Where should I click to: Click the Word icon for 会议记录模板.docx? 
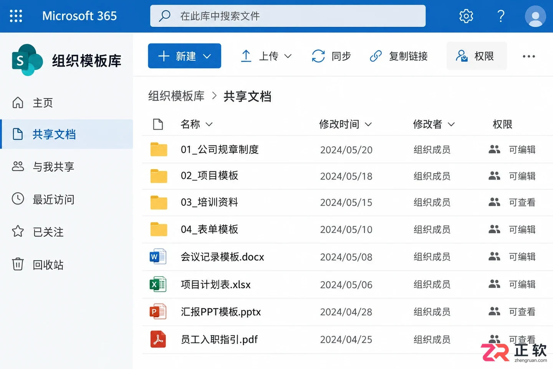coord(158,256)
